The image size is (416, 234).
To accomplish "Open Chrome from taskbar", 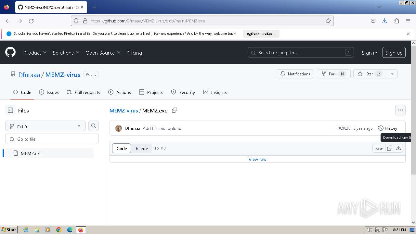I will click(59, 230).
